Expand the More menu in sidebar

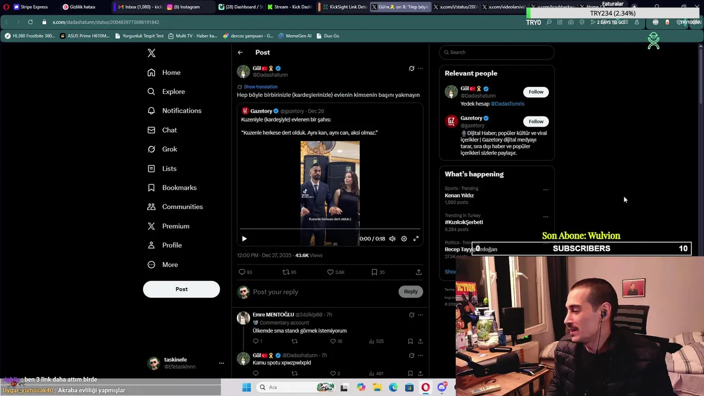[x=163, y=265]
